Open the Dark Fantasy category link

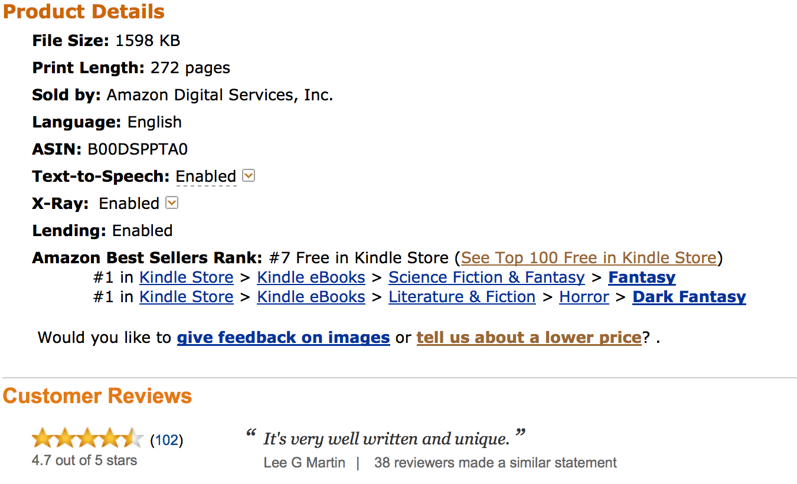click(689, 297)
